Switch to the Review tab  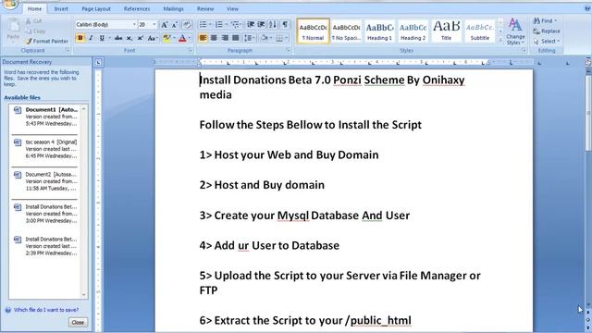(x=205, y=8)
